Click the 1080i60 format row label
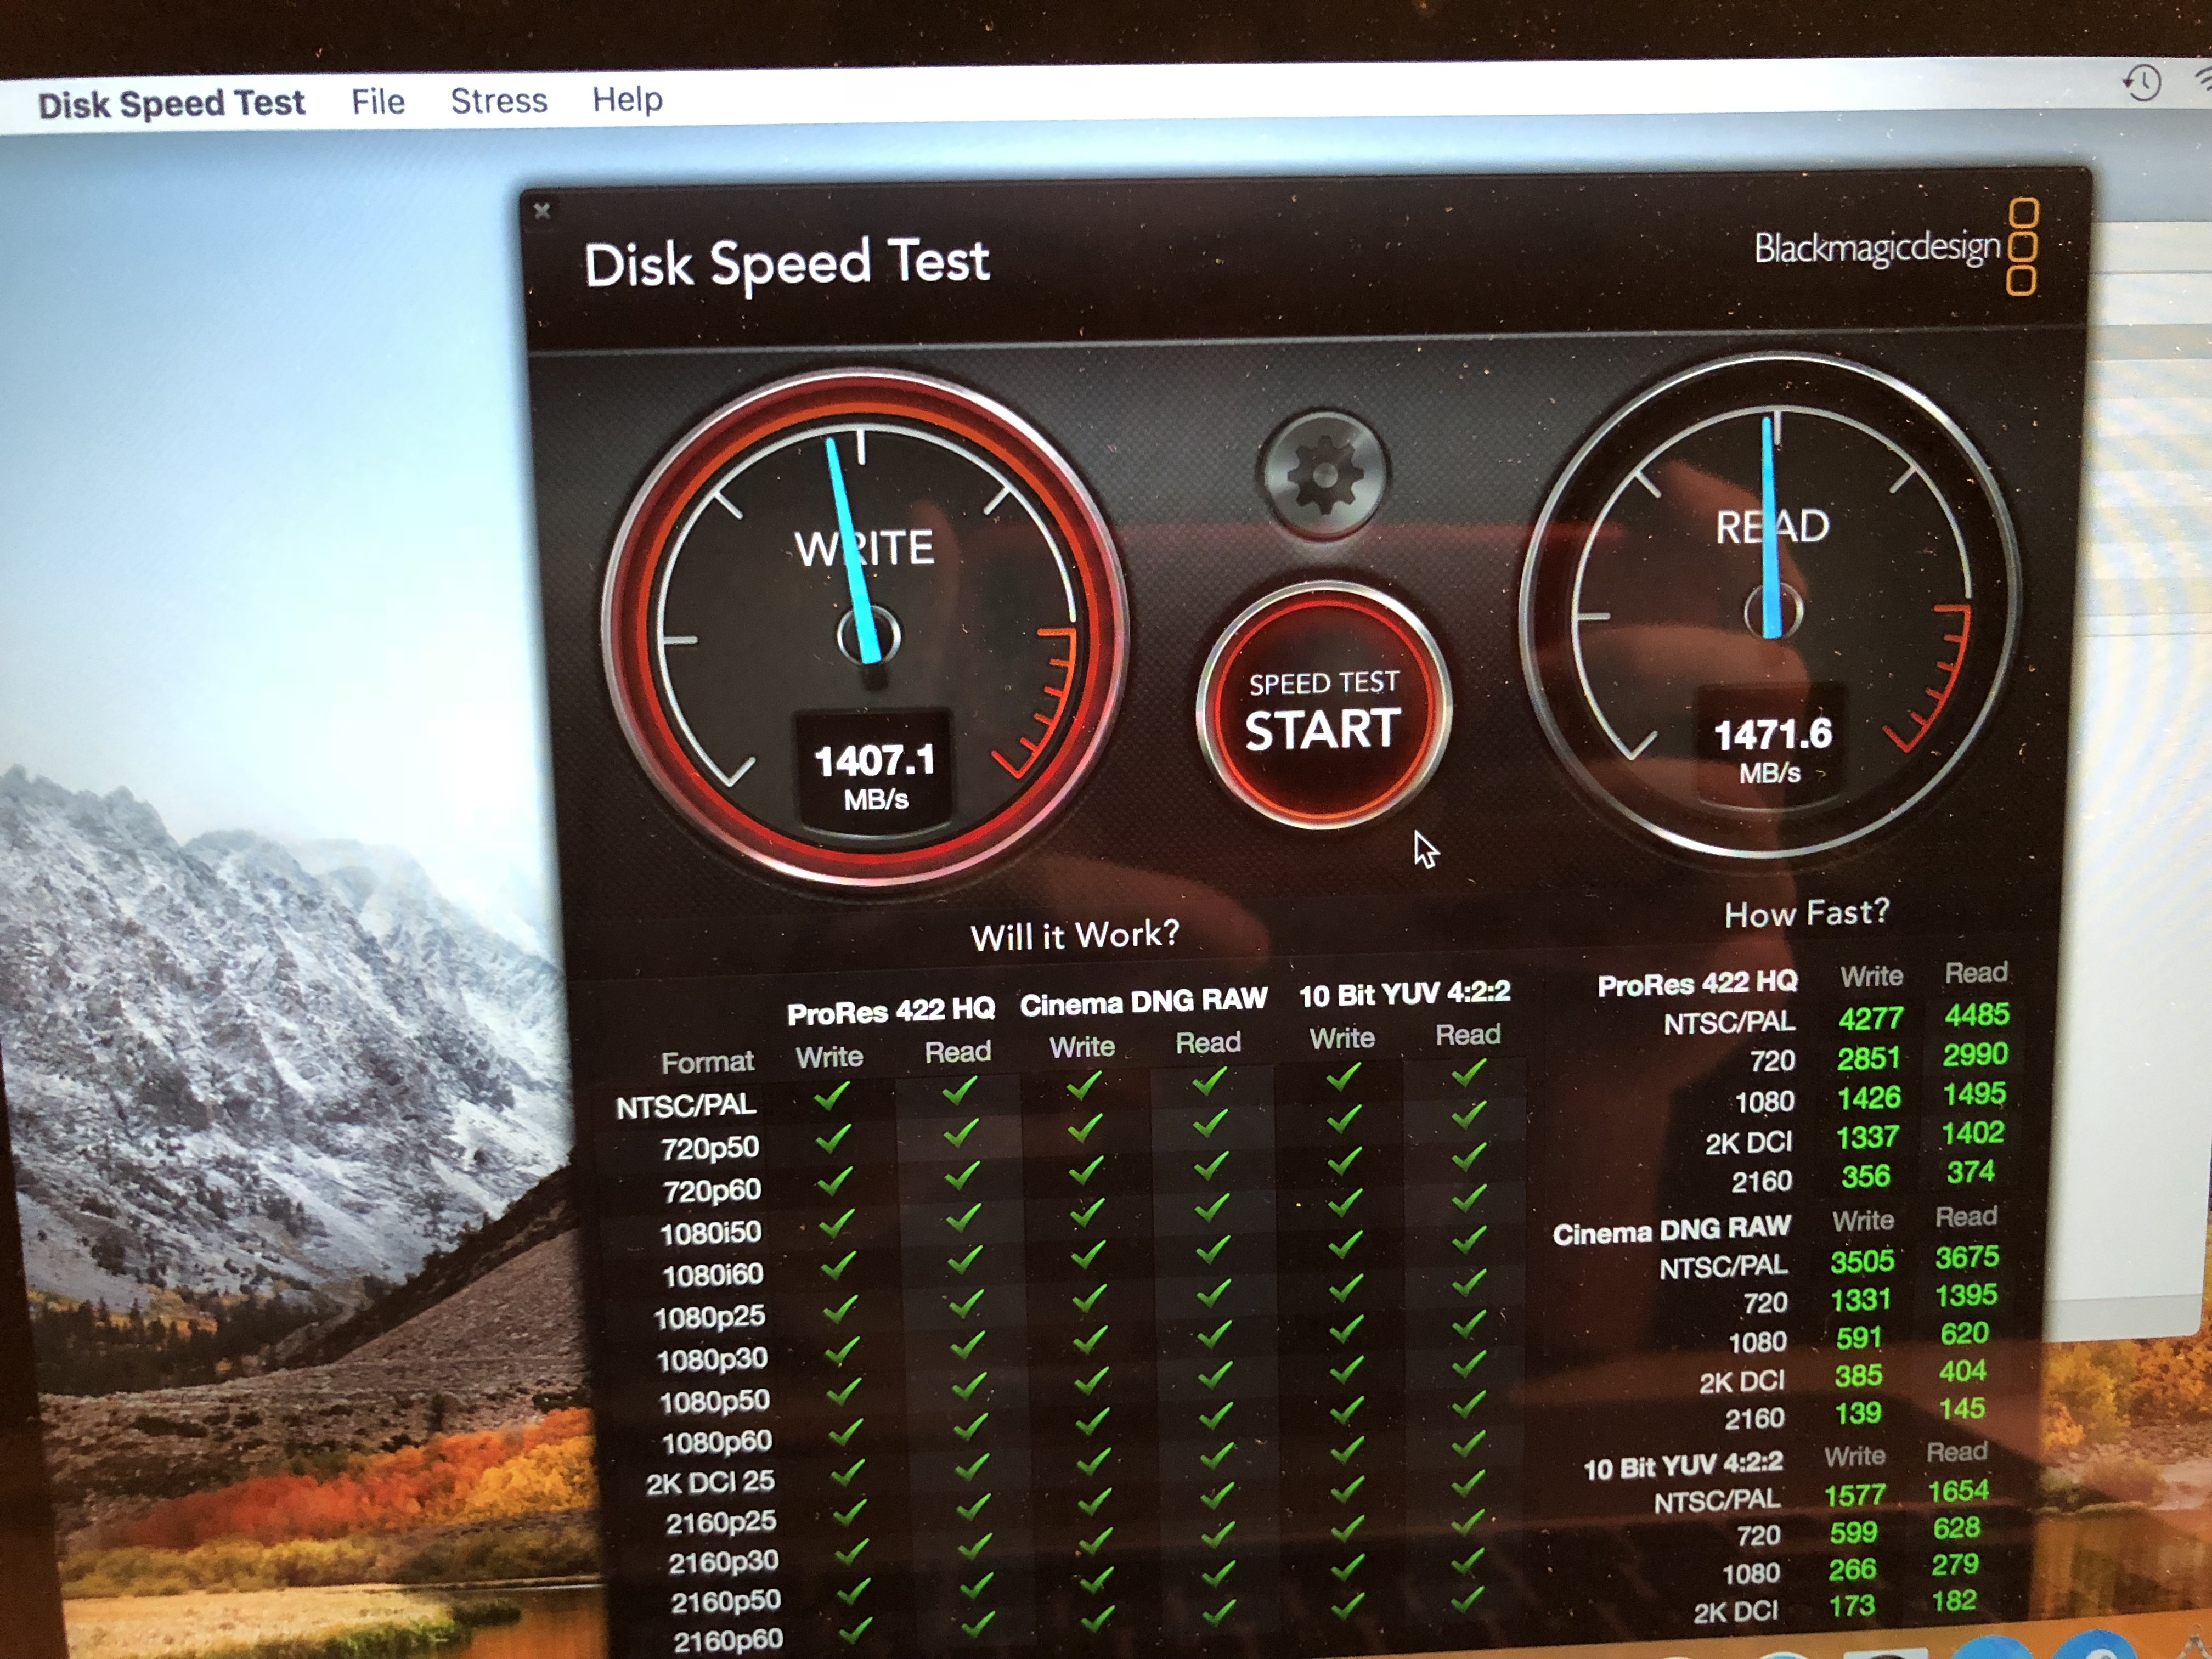The width and height of the screenshot is (2212, 1659). point(713,1275)
